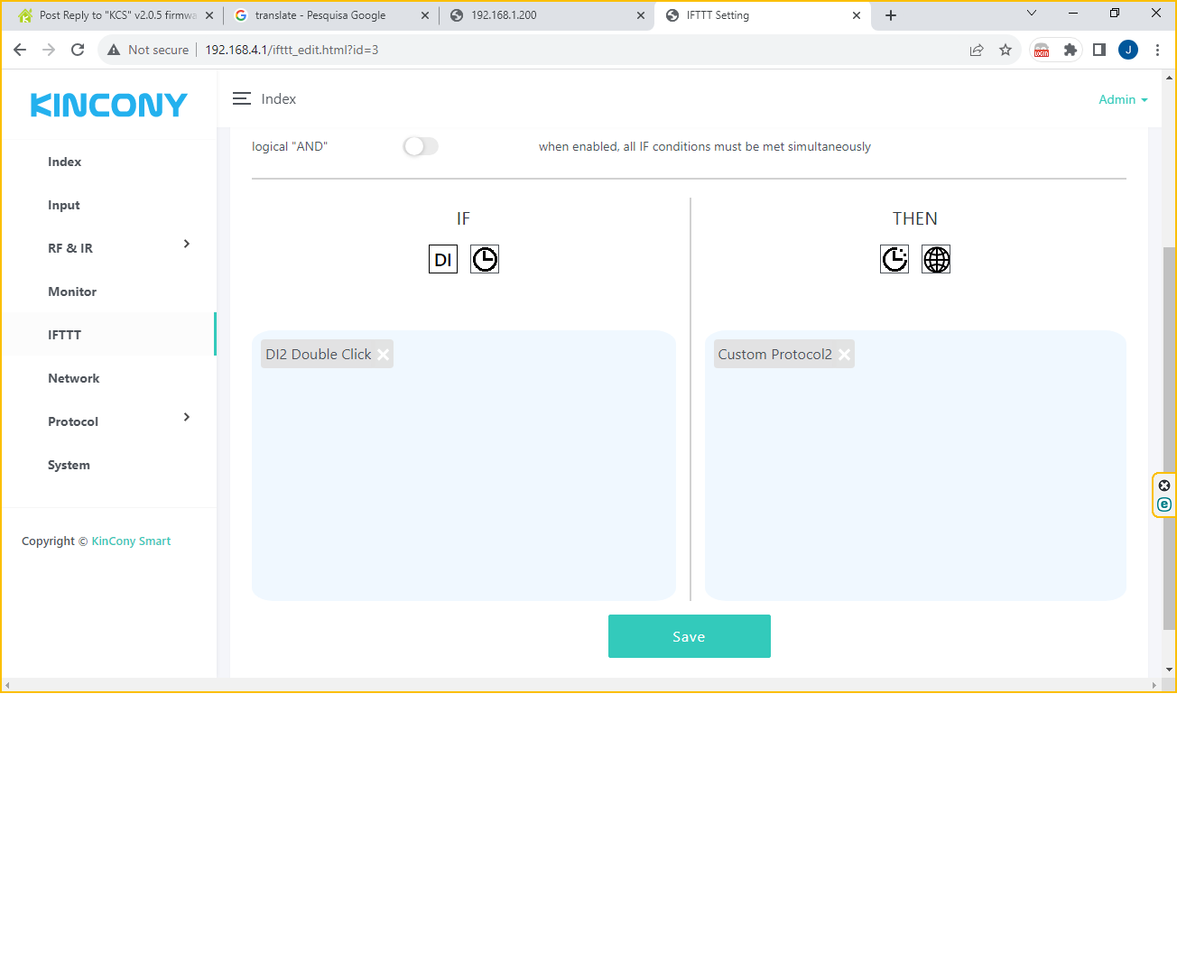The width and height of the screenshot is (1177, 962).
Task: Remove the DI2 Double Click condition
Action: coord(384,355)
